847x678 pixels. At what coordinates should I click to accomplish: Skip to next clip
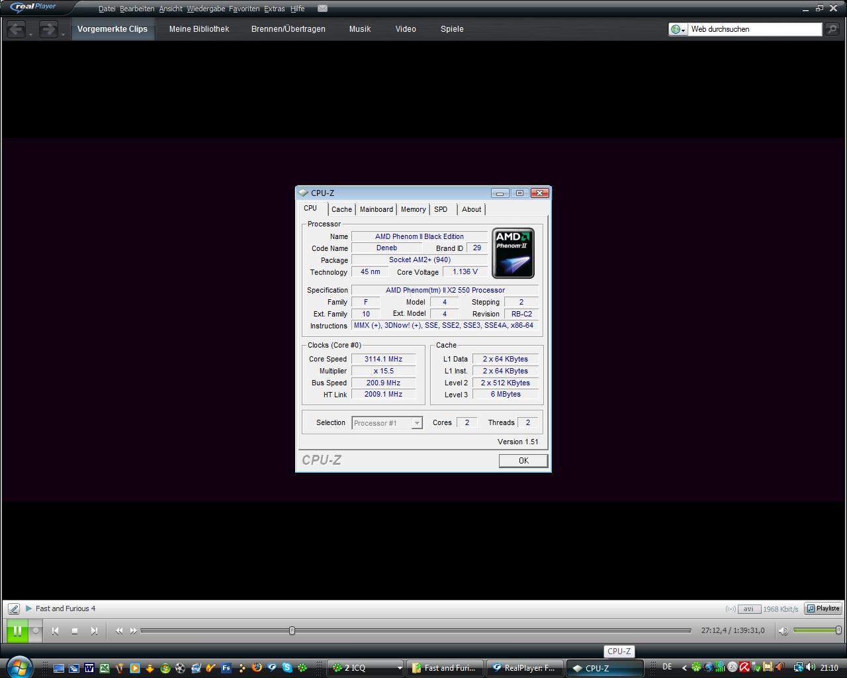94,631
